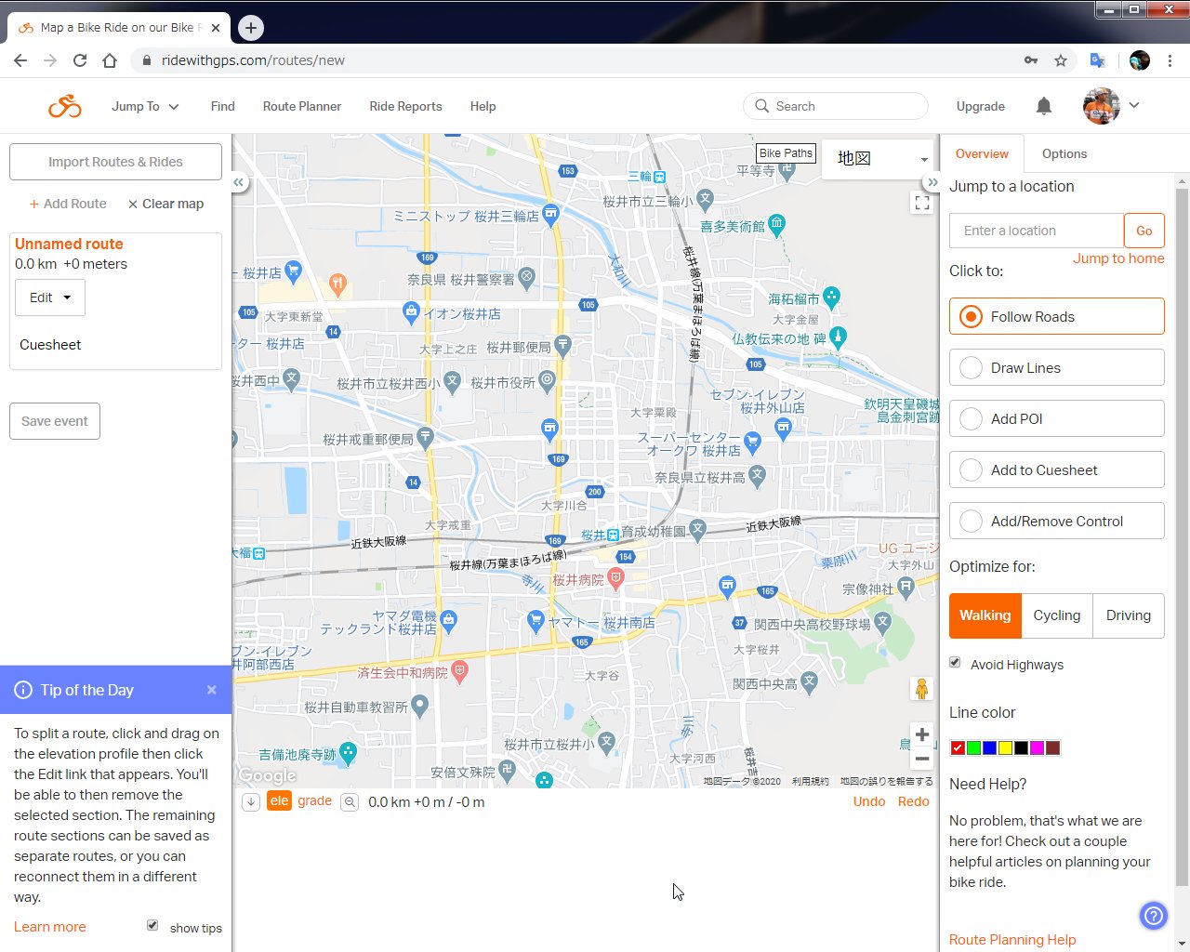Toggle the Avoid Highways checkbox
This screenshot has width=1190, height=952.
[x=955, y=663]
